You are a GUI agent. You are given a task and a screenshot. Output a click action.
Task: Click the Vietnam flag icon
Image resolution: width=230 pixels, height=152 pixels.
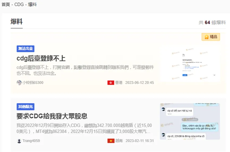[x=111, y=141]
